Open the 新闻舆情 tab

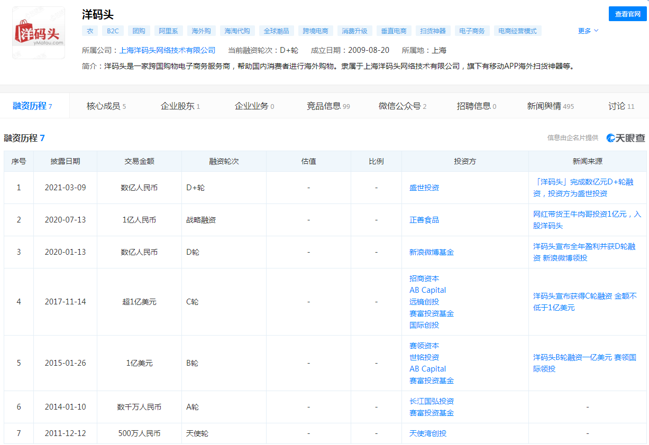click(x=550, y=106)
